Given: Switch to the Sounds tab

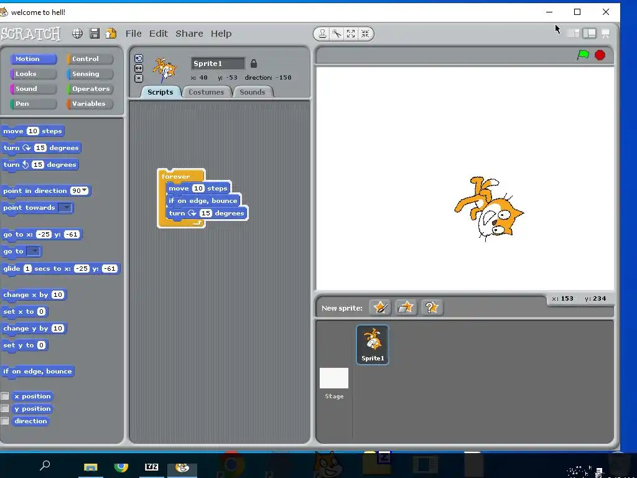Looking at the screenshot, I should tap(253, 92).
